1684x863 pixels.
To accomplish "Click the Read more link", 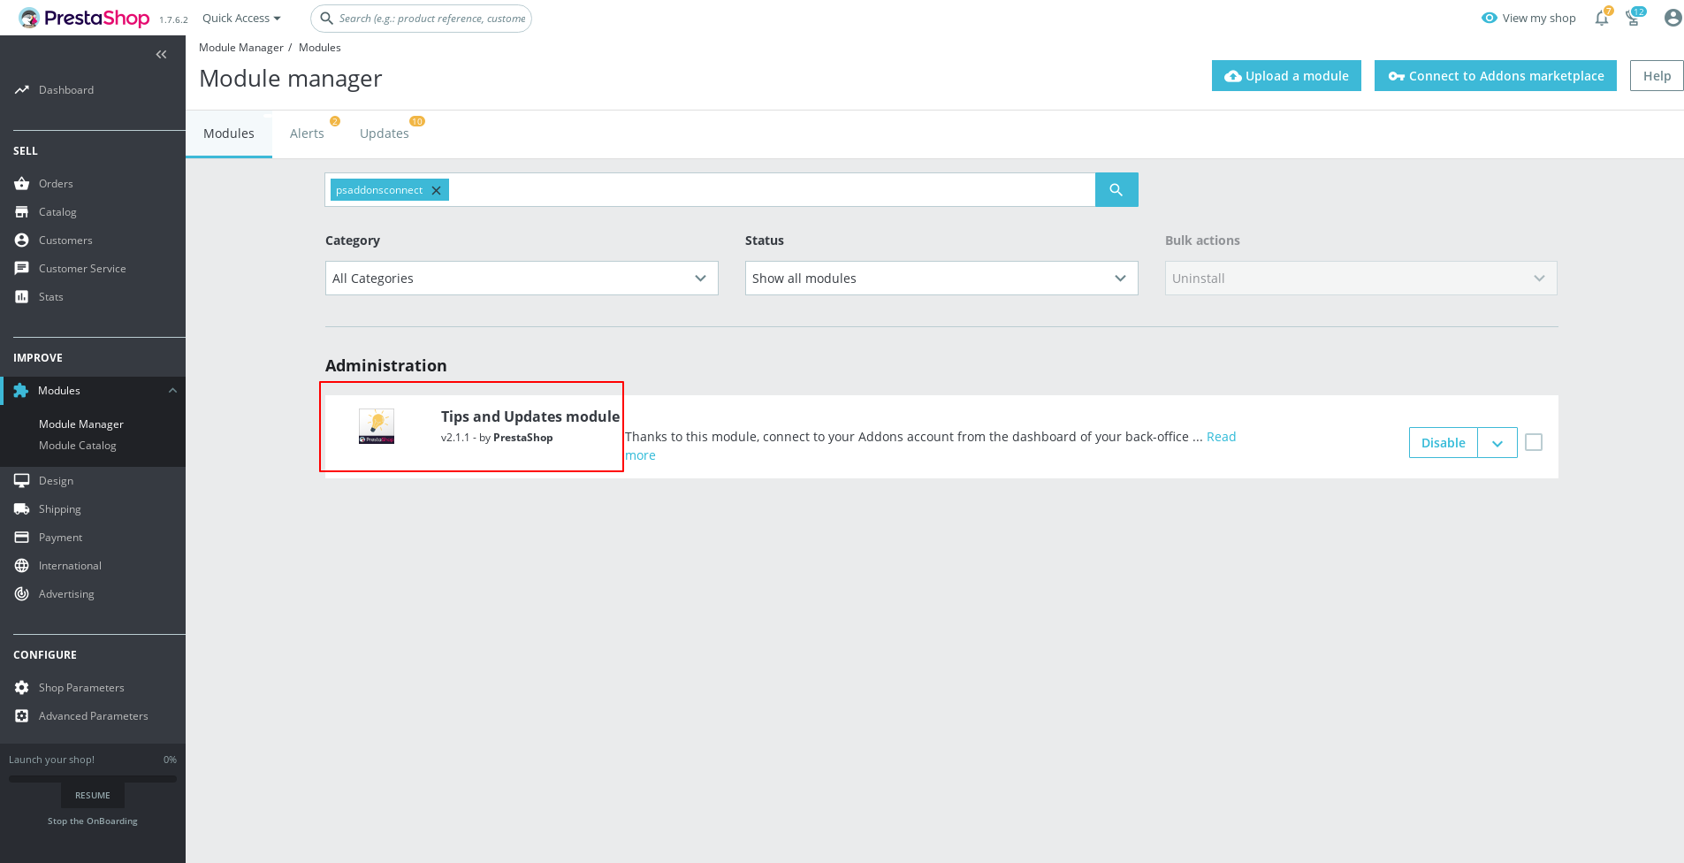I will [1221, 437].
